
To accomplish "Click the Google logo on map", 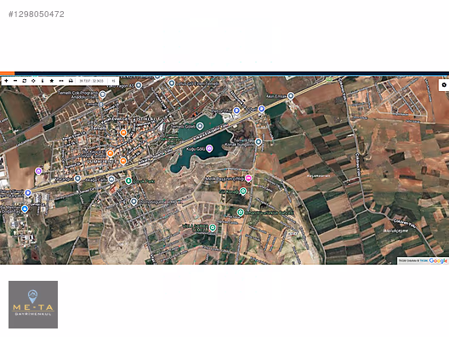I will 438,260.
